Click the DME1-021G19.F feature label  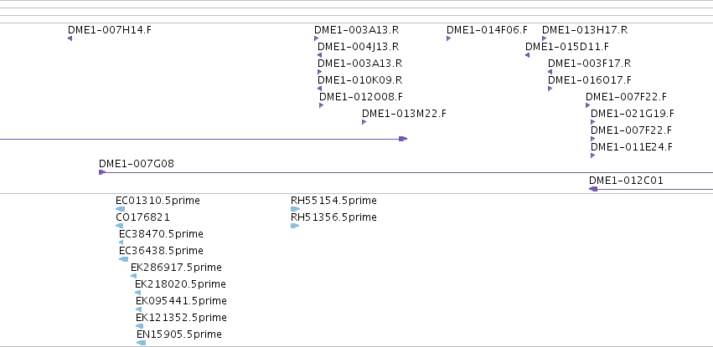click(633, 114)
